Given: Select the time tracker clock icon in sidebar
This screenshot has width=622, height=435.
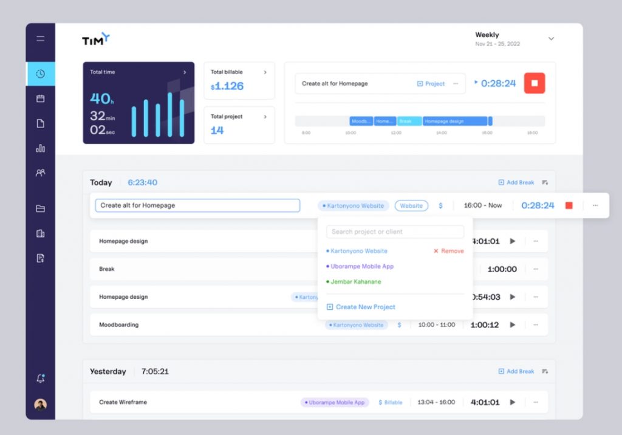Looking at the screenshot, I should (x=40, y=74).
